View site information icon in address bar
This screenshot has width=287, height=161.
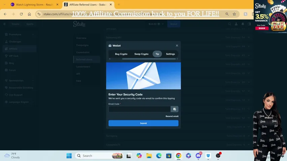(39, 14)
